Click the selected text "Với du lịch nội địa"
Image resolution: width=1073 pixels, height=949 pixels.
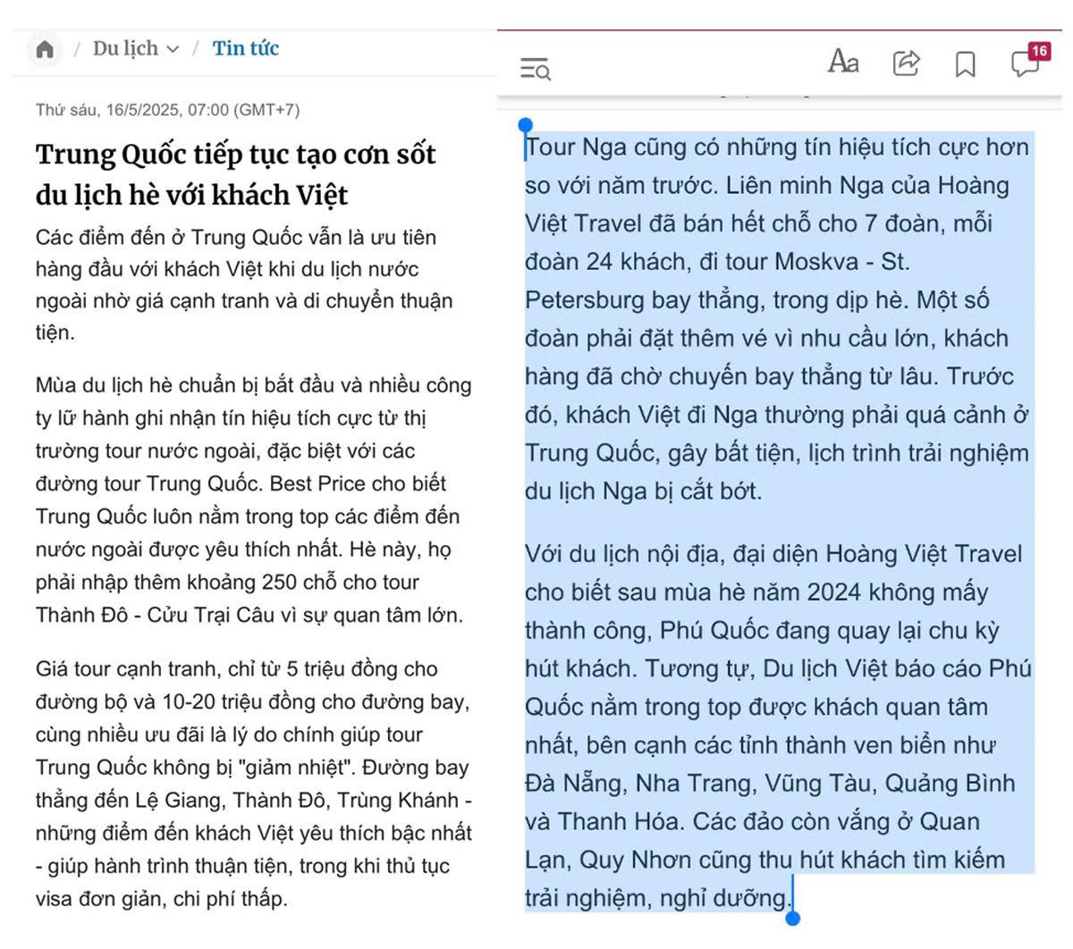click(x=625, y=553)
